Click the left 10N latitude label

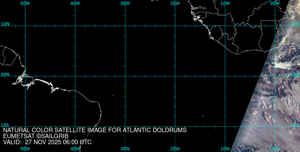pos(5,24)
